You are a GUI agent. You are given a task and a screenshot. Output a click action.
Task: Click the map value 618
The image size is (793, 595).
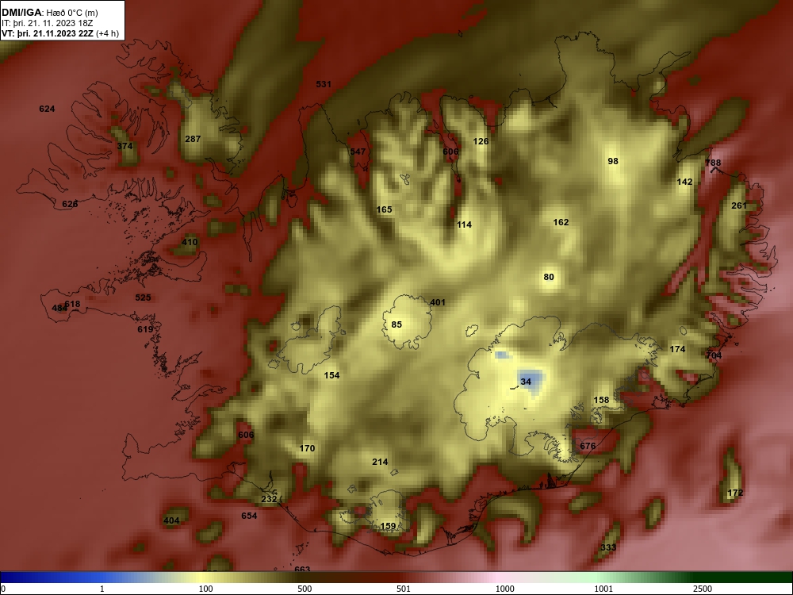point(72,305)
